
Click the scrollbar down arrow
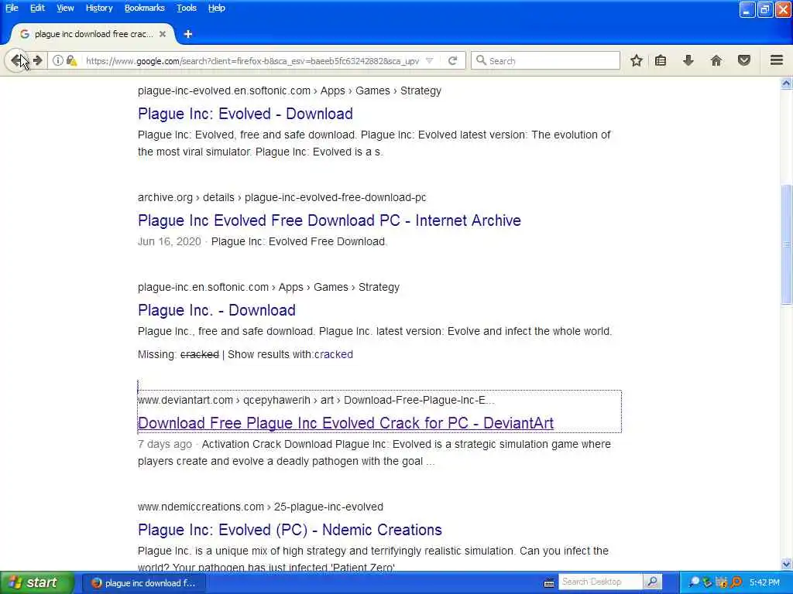(x=786, y=564)
